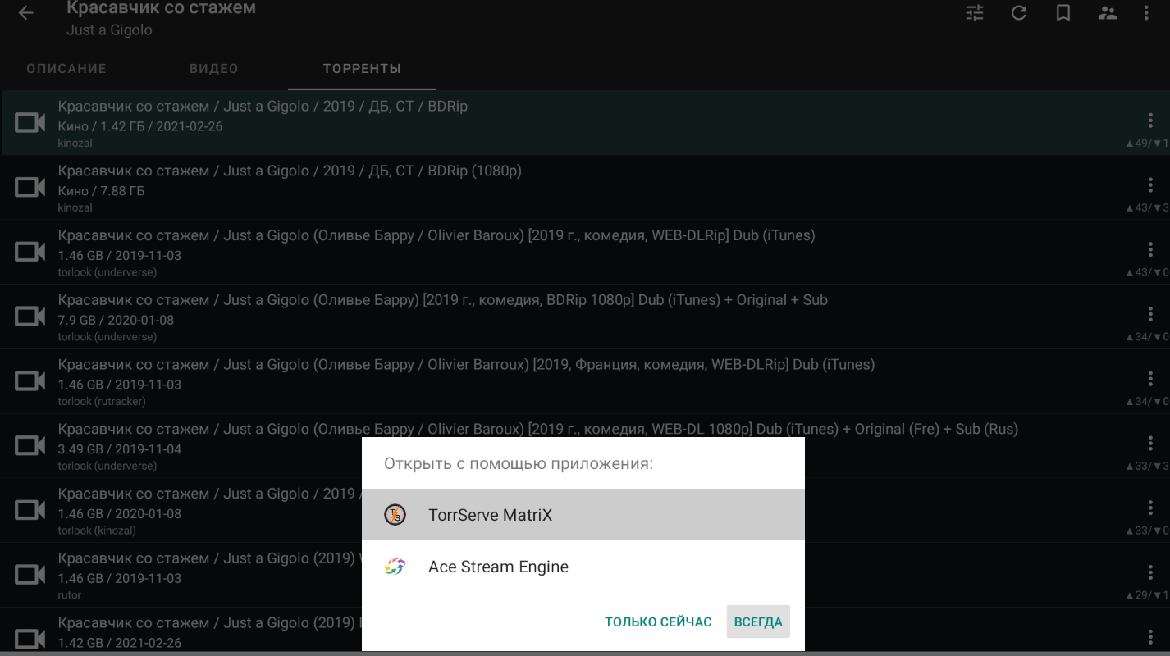Click camera icon of 7.88 ГБ torrent
The image size is (1170, 656).
30,188
